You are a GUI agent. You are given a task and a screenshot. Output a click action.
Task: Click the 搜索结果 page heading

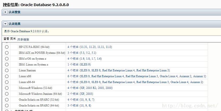click(x=36, y=5)
